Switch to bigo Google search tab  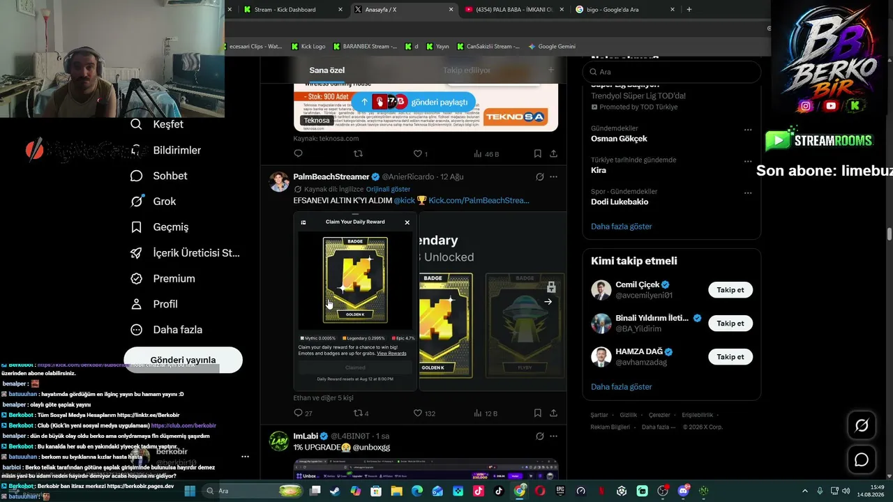pyautogui.click(x=626, y=10)
